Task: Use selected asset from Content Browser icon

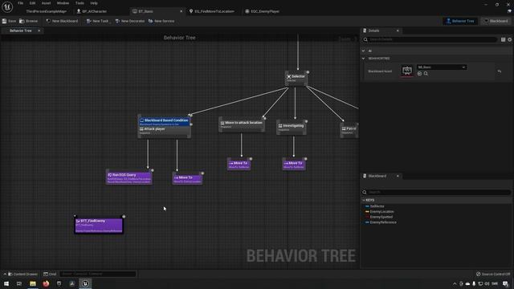Action: (419, 74)
